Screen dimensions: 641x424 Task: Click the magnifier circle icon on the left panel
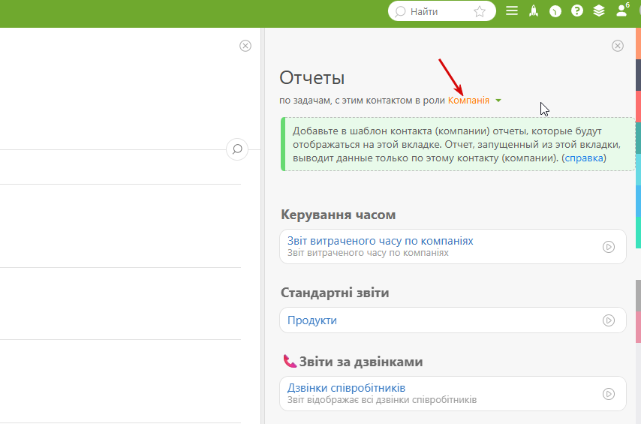click(237, 149)
